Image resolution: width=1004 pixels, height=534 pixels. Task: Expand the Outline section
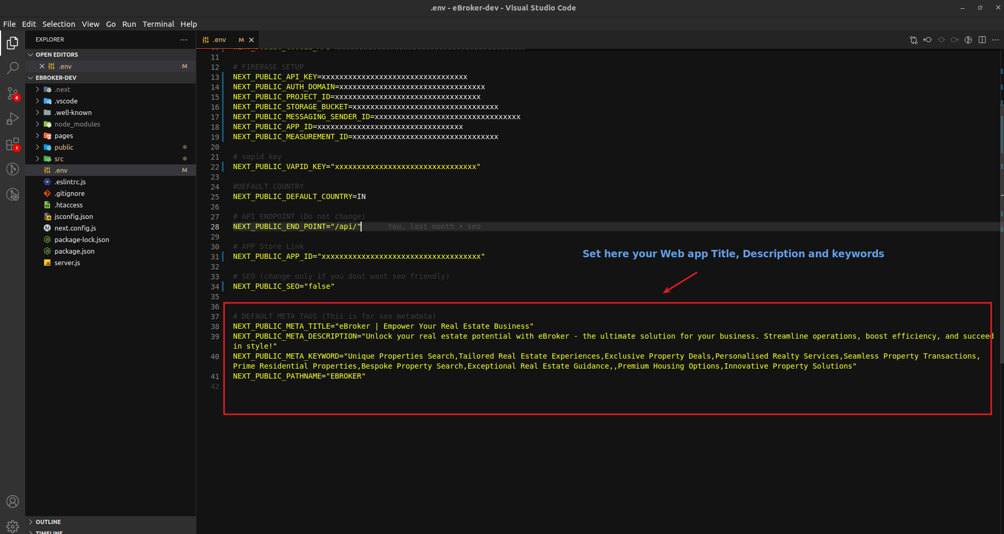tap(110, 522)
